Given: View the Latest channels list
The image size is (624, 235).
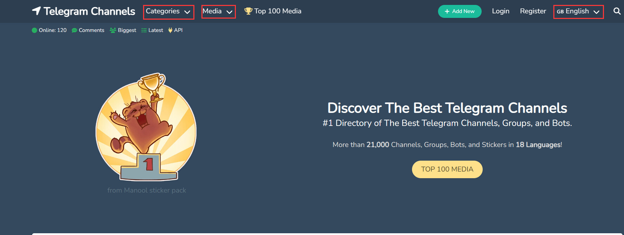Looking at the screenshot, I should point(152,30).
